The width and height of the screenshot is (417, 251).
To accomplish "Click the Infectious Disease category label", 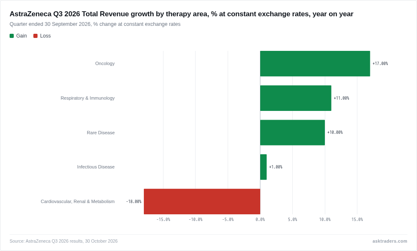I will pos(96,167).
